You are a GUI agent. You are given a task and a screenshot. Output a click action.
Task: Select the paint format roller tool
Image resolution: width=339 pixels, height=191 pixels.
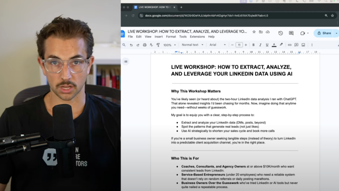158,45
